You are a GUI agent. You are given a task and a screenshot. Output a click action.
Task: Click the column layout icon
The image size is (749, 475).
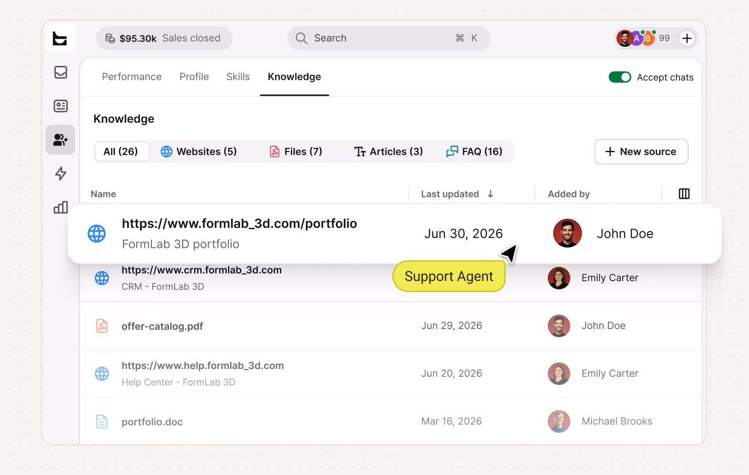(684, 194)
